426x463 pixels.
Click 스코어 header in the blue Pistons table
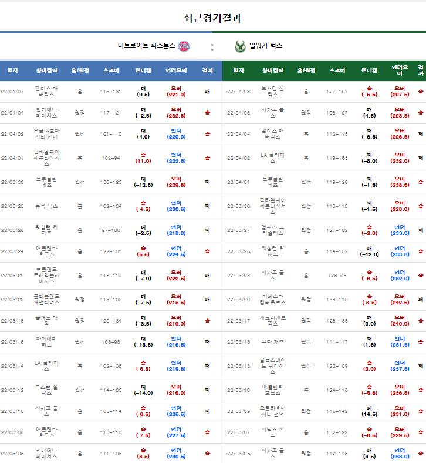111,71
